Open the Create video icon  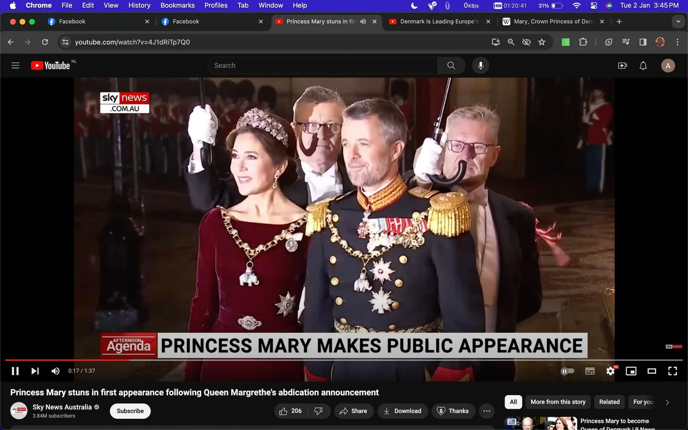click(623, 66)
